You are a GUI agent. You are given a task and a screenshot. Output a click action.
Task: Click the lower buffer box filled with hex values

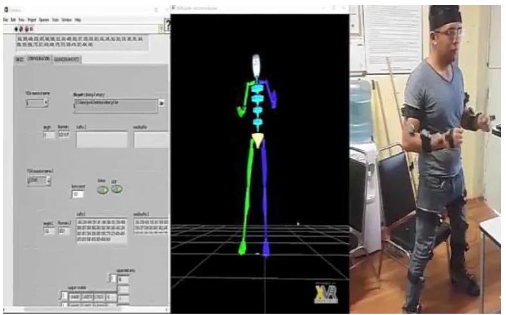[x=102, y=230]
